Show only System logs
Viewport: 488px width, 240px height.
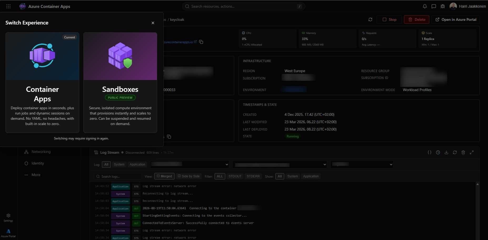tap(293, 176)
